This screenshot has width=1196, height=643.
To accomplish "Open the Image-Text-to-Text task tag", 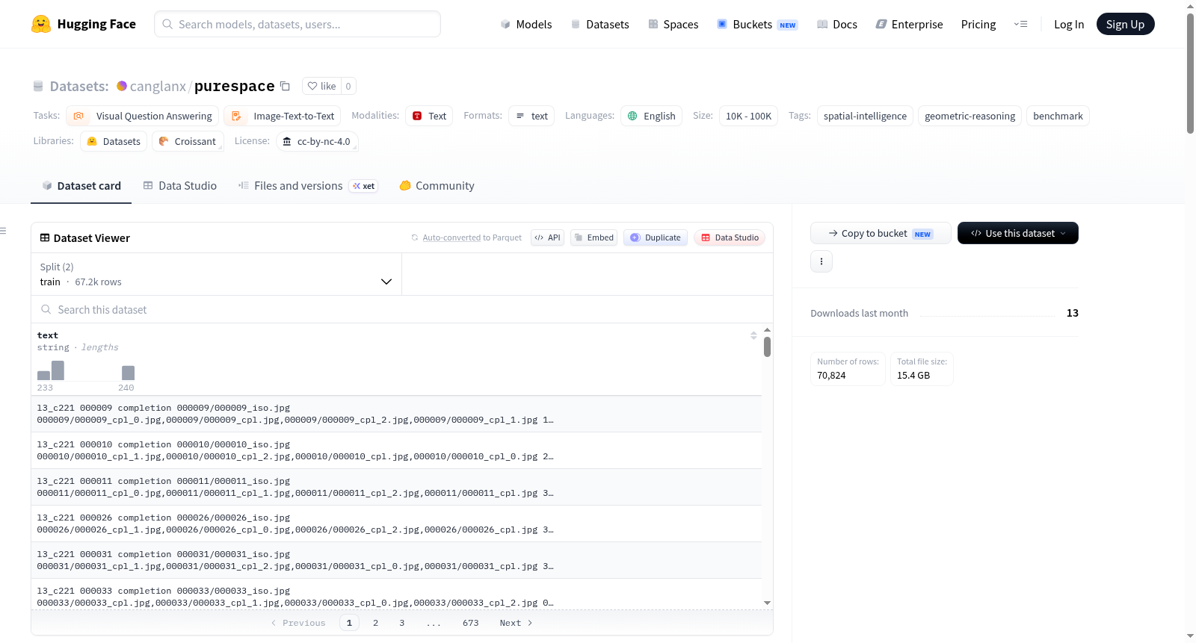I will [283, 116].
